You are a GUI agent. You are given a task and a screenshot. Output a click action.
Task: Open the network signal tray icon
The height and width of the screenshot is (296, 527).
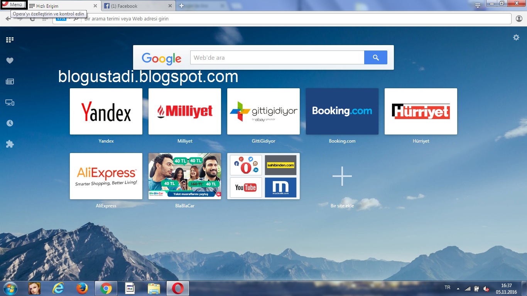(468, 288)
